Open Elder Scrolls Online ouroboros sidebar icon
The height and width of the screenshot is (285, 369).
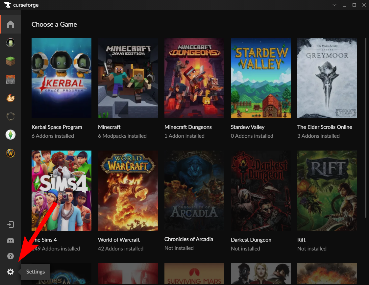10,116
